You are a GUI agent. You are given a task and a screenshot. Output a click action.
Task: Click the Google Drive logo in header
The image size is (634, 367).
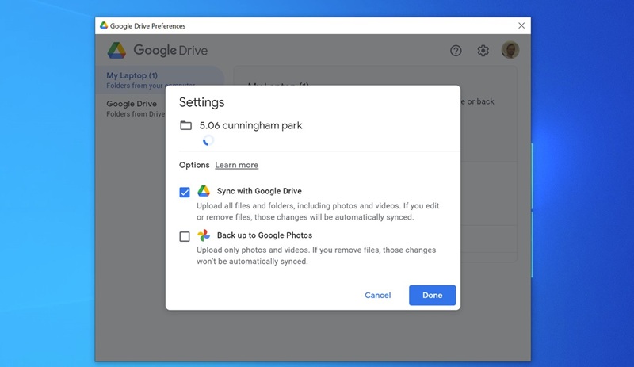click(x=117, y=51)
